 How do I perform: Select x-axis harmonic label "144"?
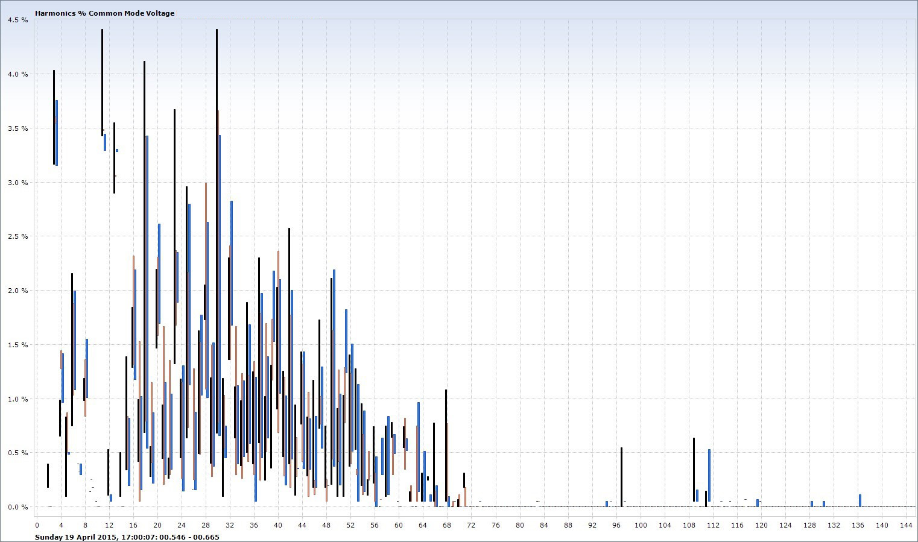906,525
